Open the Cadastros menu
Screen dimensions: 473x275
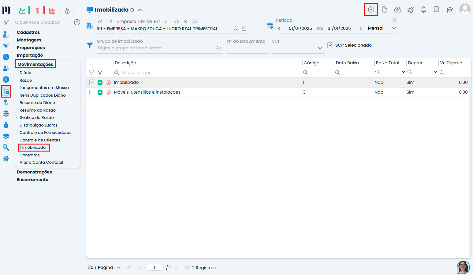pyautogui.click(x=28, y=32)
